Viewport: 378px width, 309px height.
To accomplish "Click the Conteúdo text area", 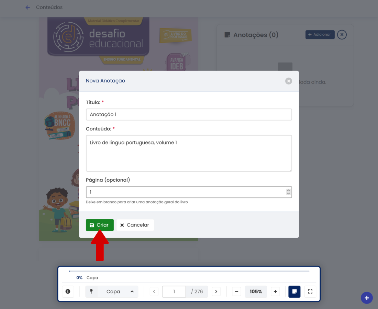I will 189,153.
